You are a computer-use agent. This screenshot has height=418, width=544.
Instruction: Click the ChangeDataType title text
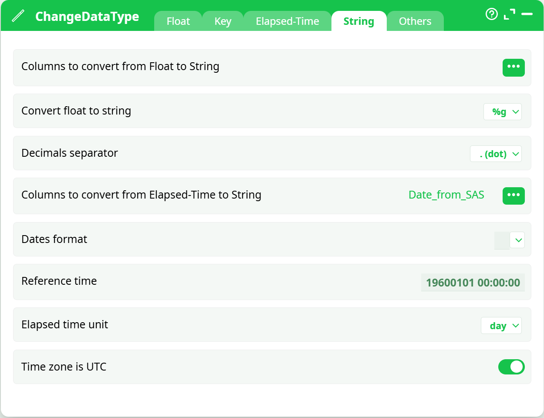click(87, 17)
